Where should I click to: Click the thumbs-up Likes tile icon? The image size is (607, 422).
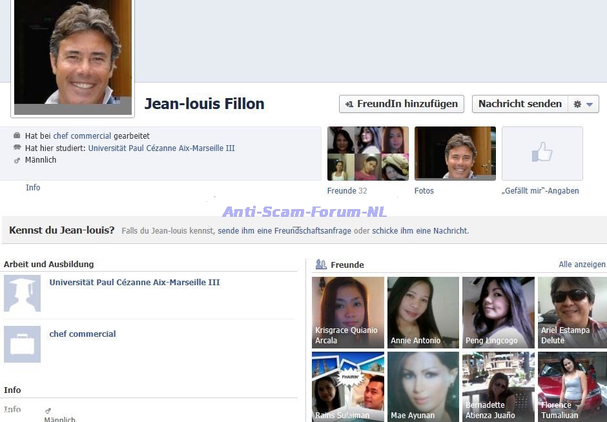tap(542, 153)
